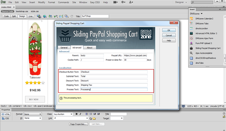
Task: Open the Format dropdown in Properties
Action: click(33, 114)
